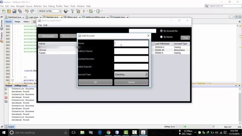
Task: Click the Re-run double arrow in Output
Action: click(6, 89)
